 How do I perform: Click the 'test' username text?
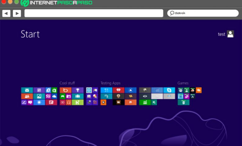tap(222, 34)
